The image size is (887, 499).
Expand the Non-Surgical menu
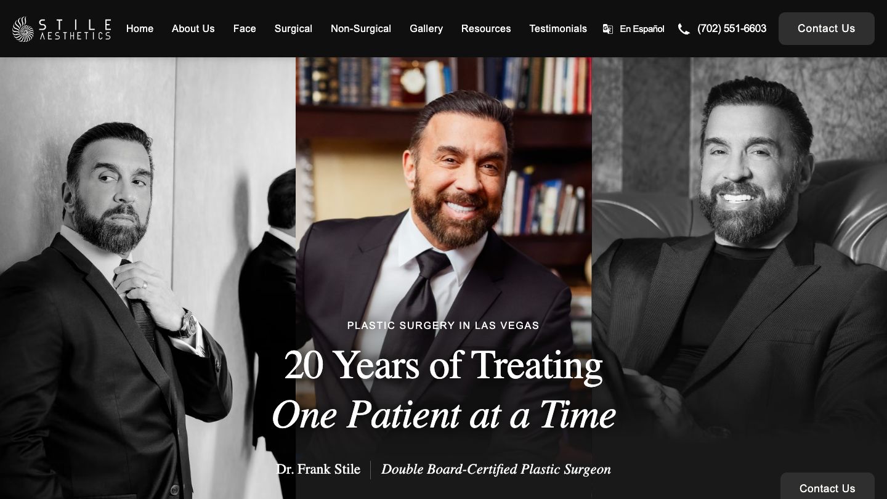tap(361, 28)
